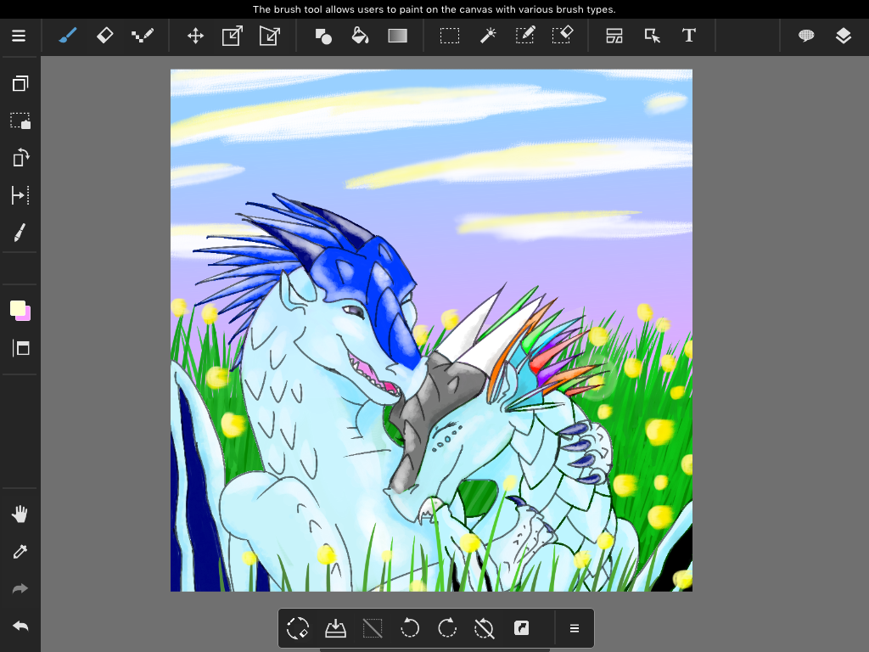This screenshot has height=652, width=869.
Task: Select the Text tool
Action: tap(688, 36)
